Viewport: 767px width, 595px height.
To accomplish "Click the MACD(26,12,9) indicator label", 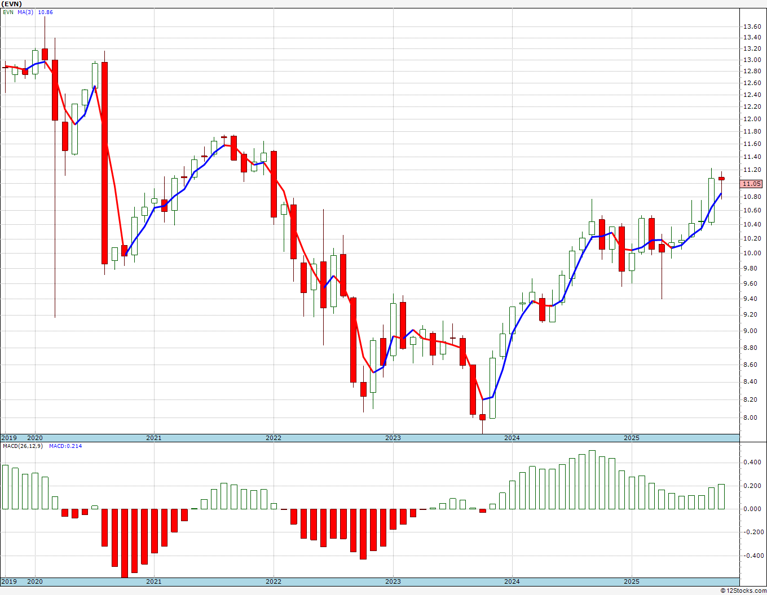I will [x=23, y=446].
